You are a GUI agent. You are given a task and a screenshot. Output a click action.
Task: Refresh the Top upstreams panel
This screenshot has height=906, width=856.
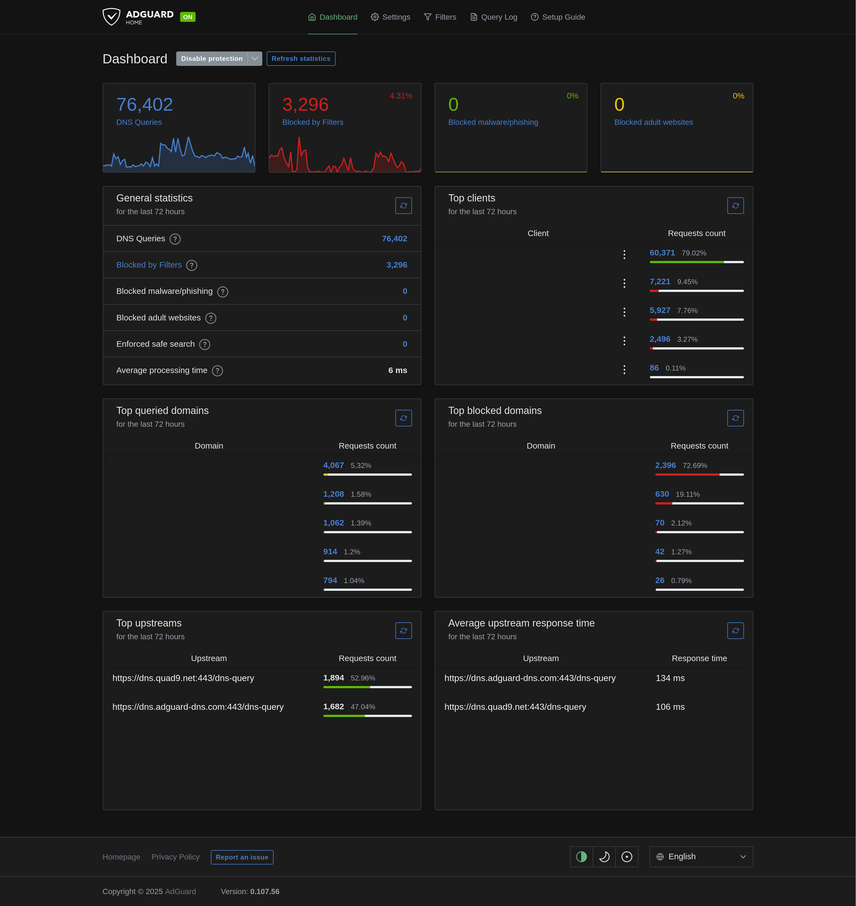pos(403,630)
